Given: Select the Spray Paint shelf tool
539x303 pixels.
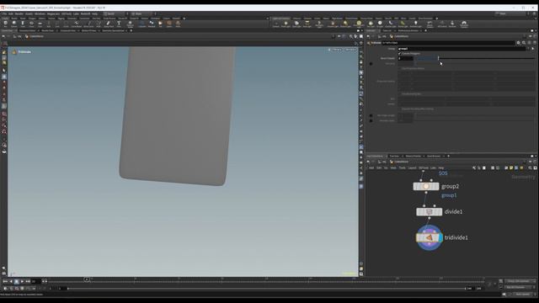Looking at the screenshot, I should (x=109, y=24).
